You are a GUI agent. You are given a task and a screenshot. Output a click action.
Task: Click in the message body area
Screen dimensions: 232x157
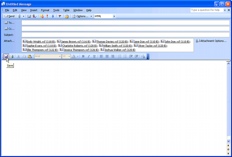(114, 108)
